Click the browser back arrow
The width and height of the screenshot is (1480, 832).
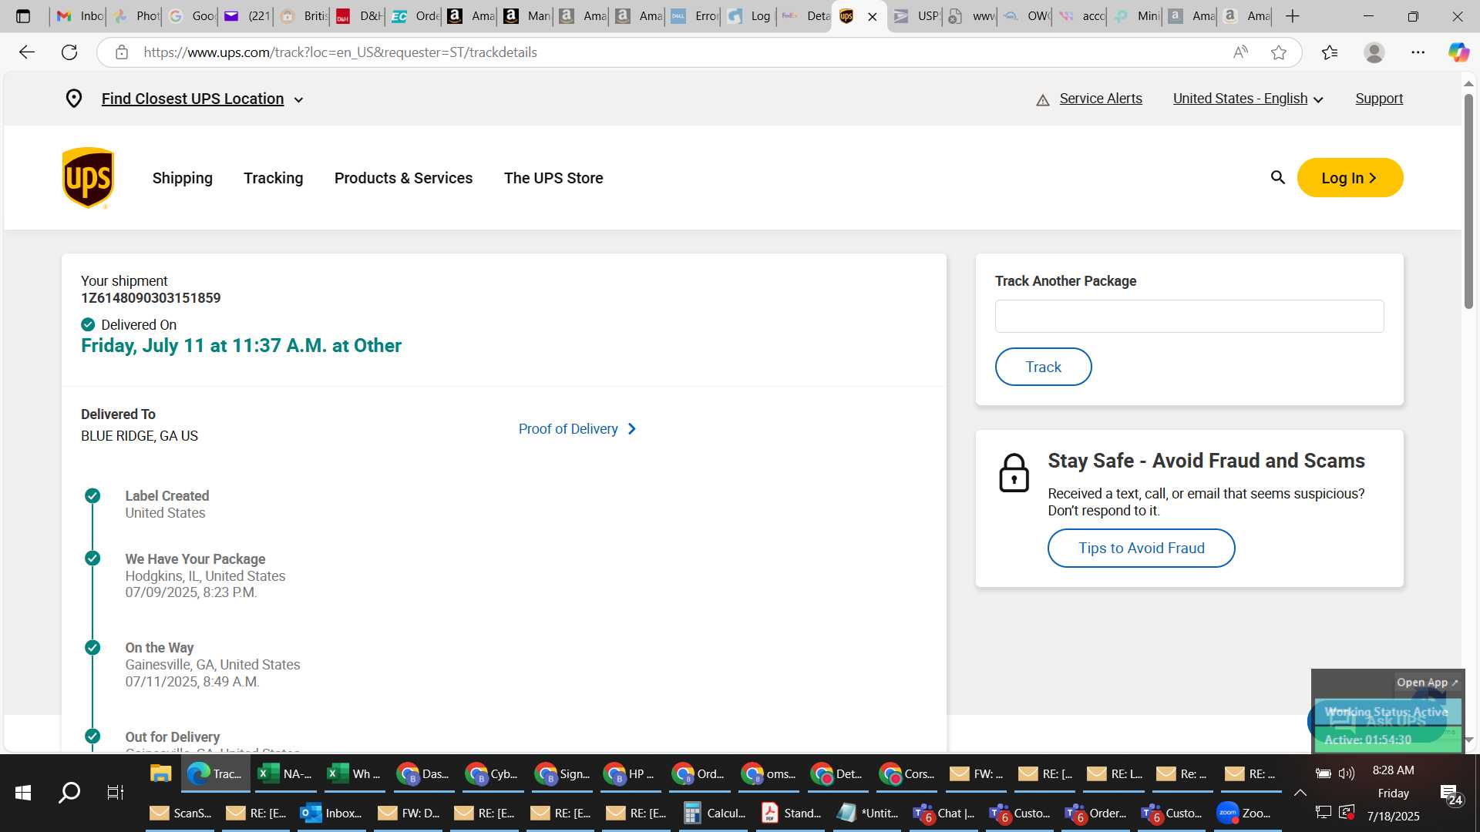[x=27, y=52]
